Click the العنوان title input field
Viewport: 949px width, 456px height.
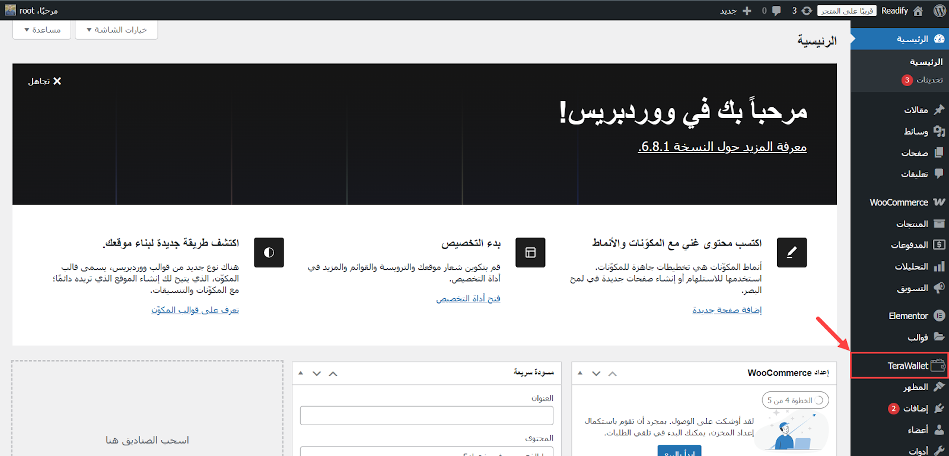click(426, 415)
